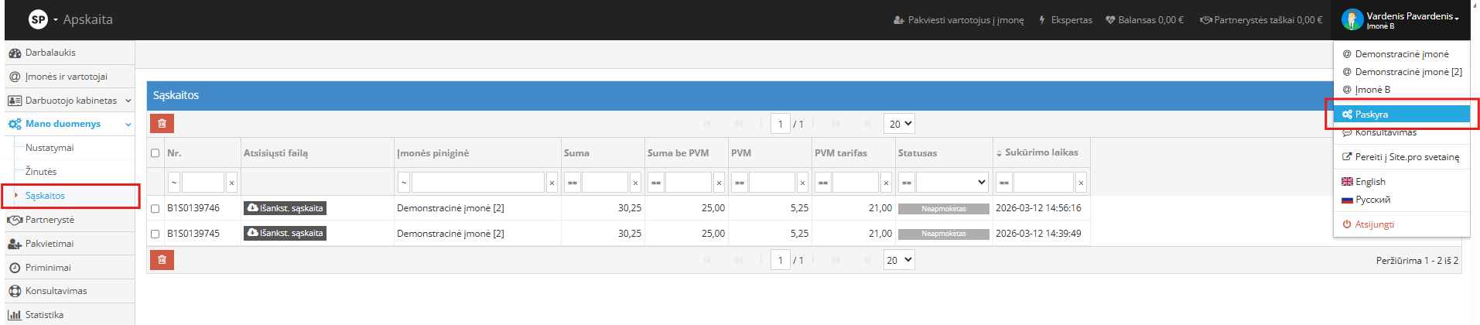The height and width of the screenshot is (325, 1480).
Task: Toggle the select-all checkbox in table header
Action: (155, 153)
